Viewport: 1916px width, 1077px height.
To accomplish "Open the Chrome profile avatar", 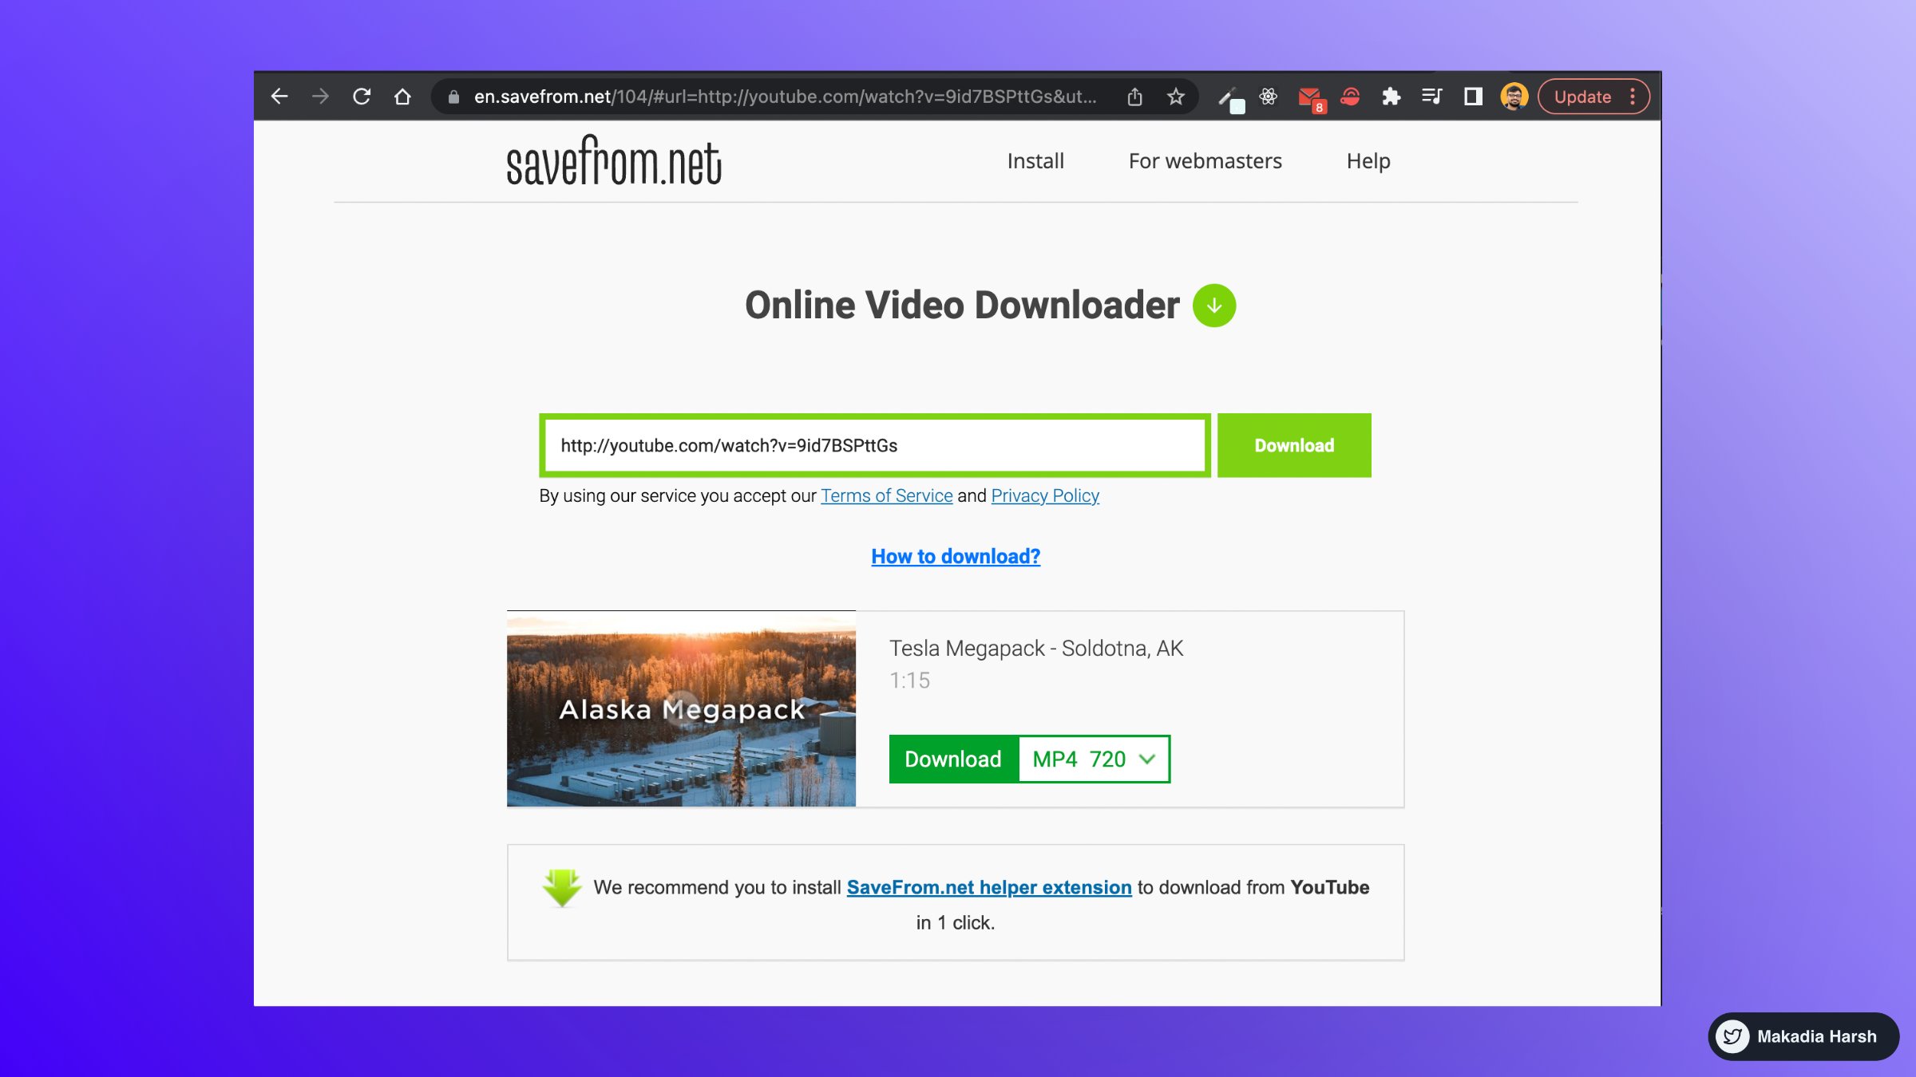I will [1514, 97].
